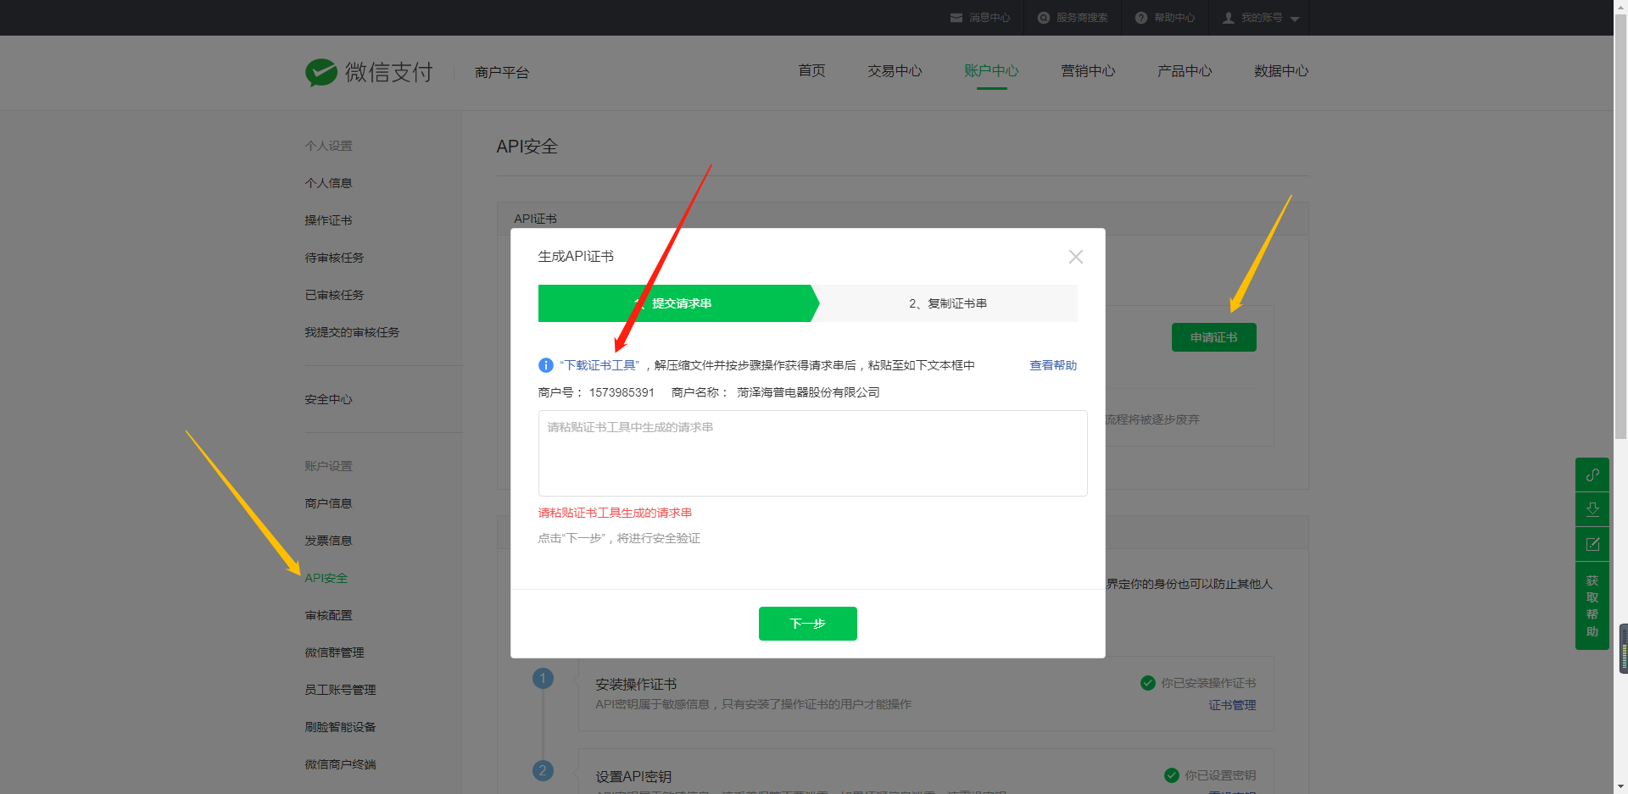Open 微信群管理 in sidebar
This screenshot has width=1628, height=794.
334,652
